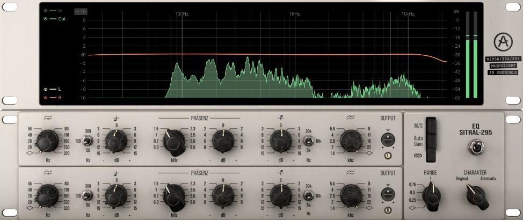Viewport: 523px width, 220px height.
Task: Click the L channel badge under Output
Action: click(x=387, y=156)
